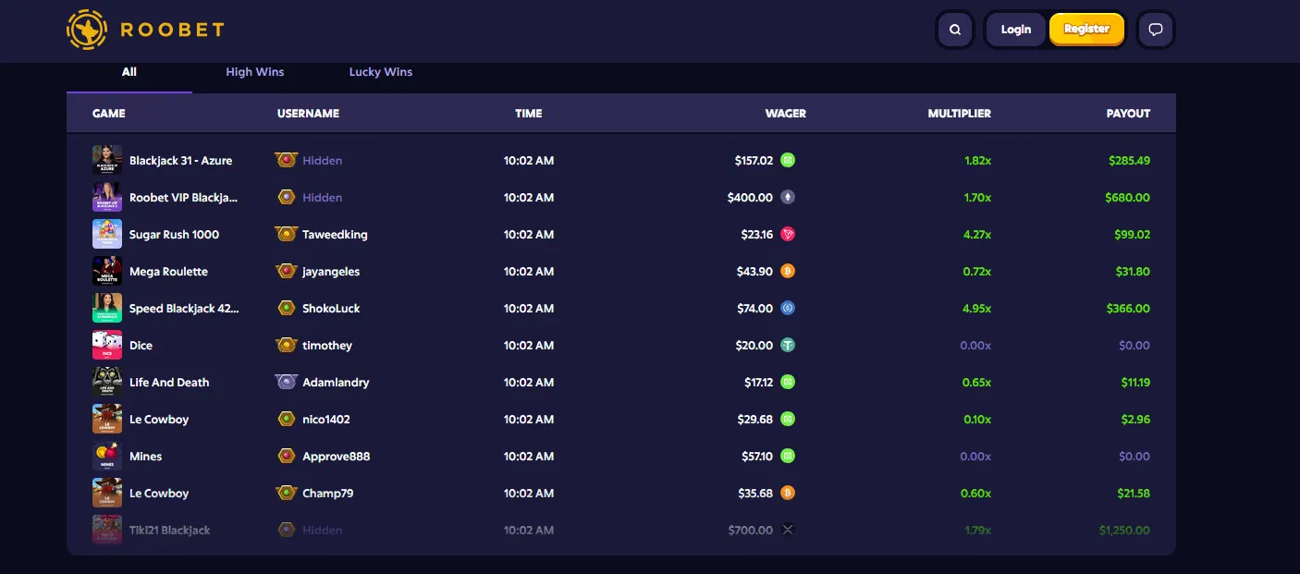Screen dimensions: 1300x574
Task: Open the search magnifier icon
Action: click(x=955, y=30)
